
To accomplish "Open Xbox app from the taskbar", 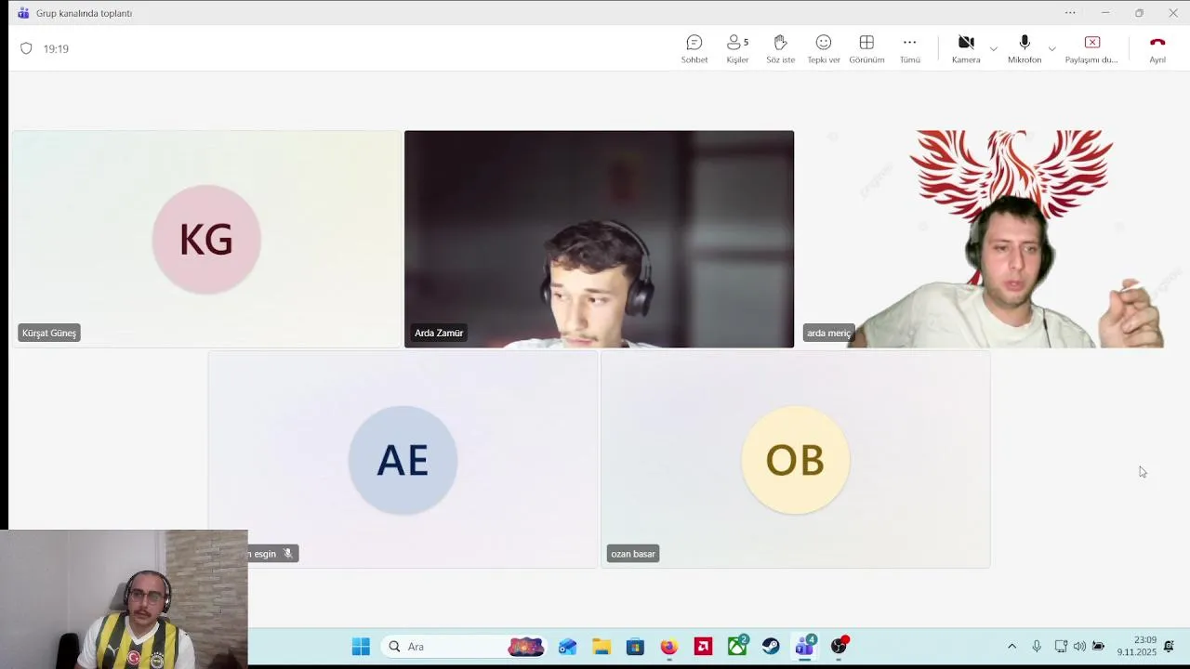I will pos(737,647).
